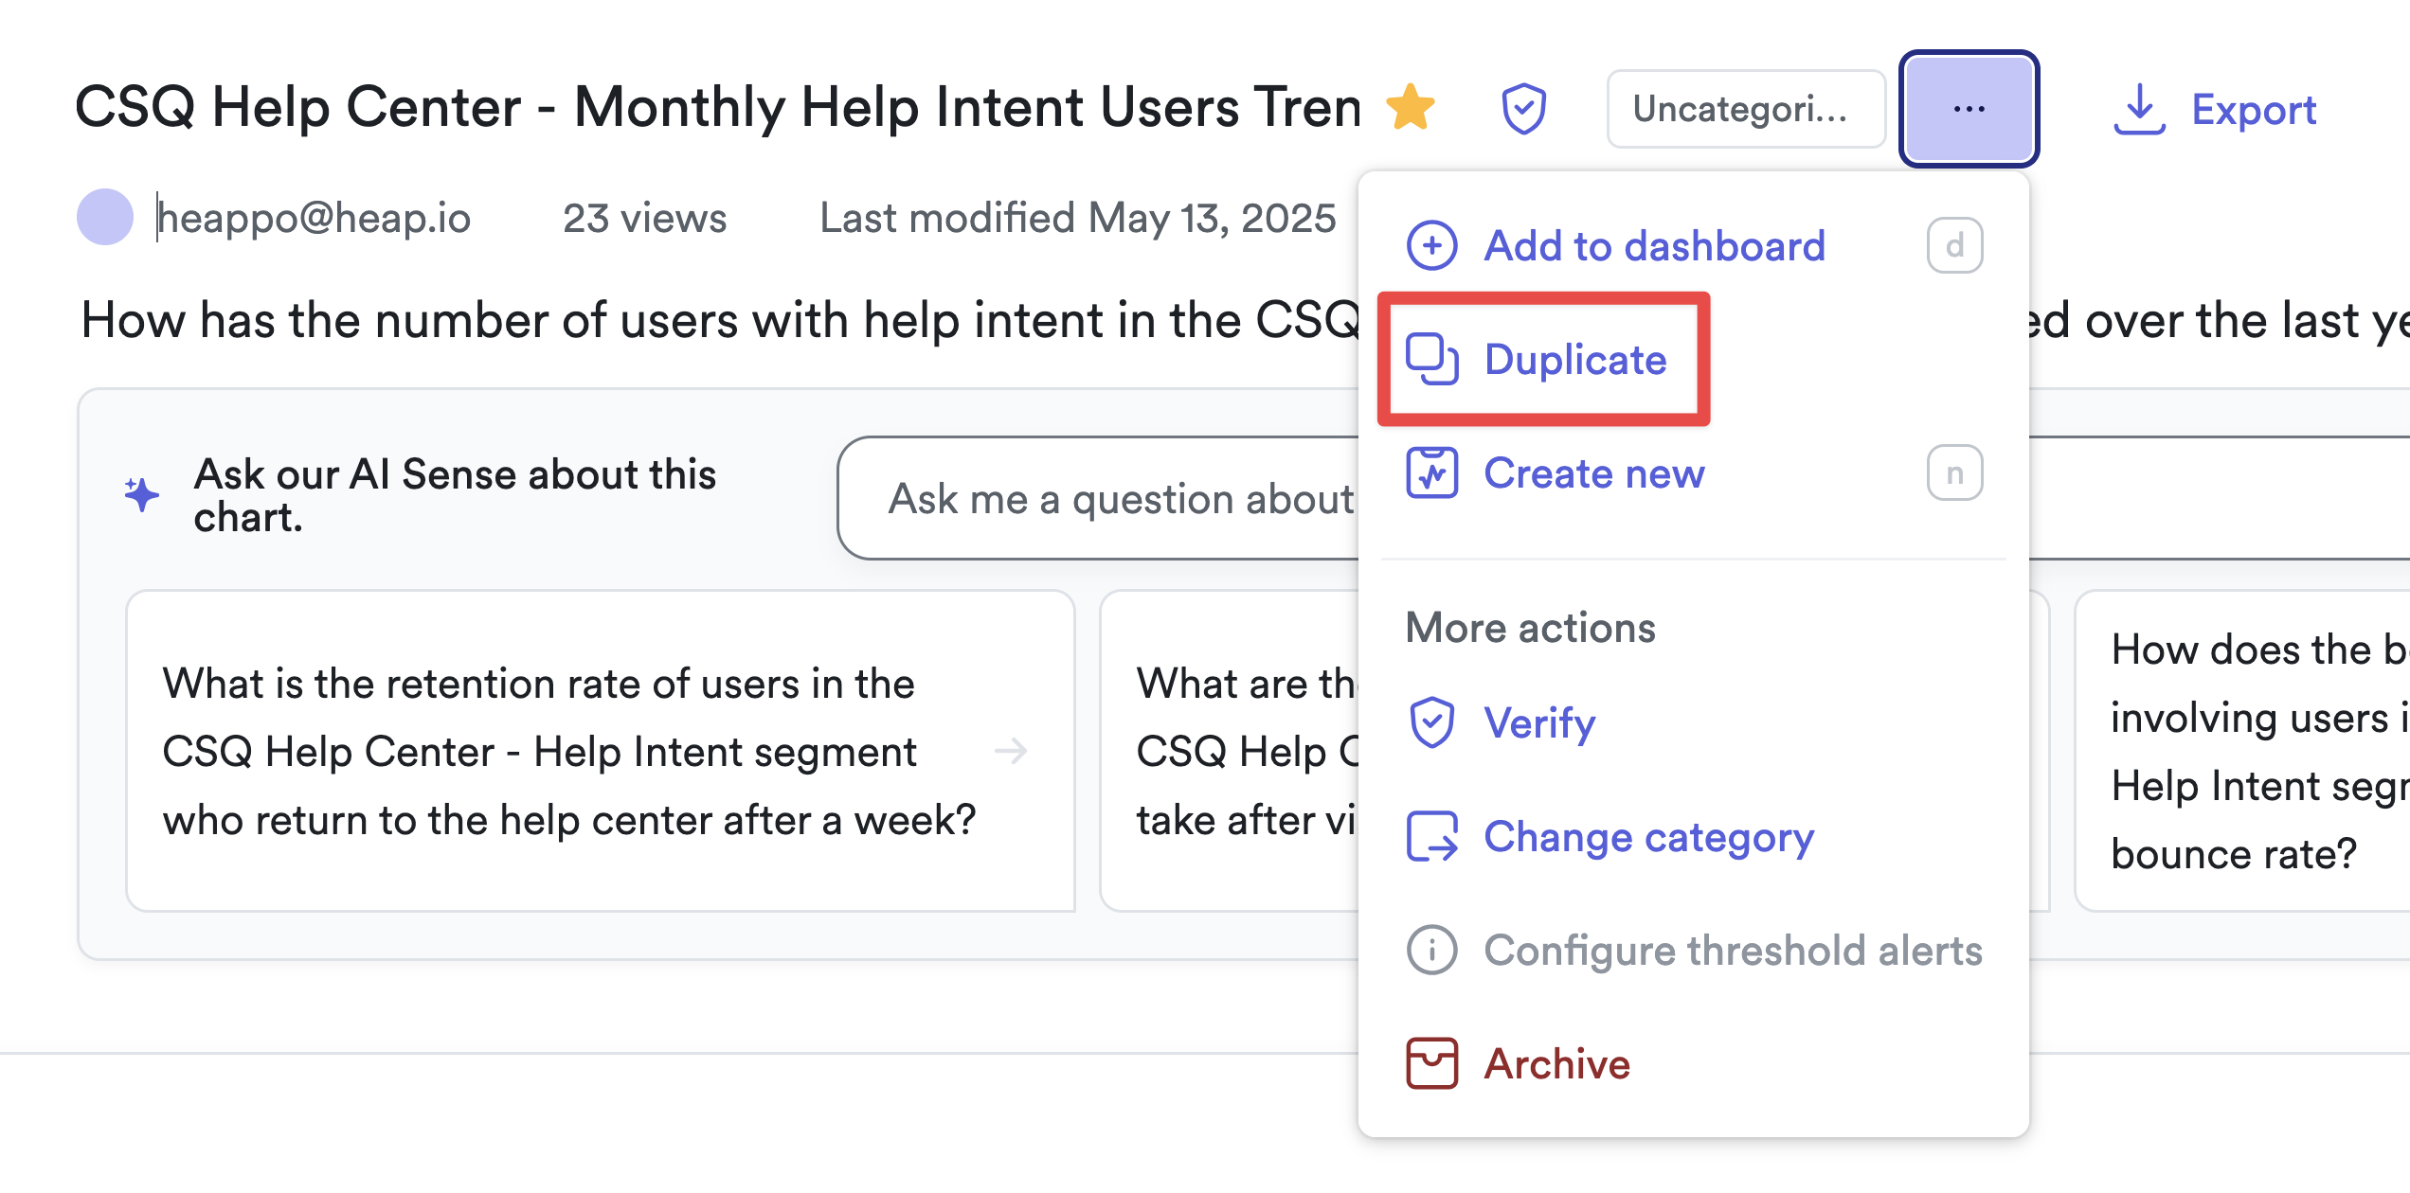
Task: Select Add to dashboard menu item
Action: click(1654, 246)
